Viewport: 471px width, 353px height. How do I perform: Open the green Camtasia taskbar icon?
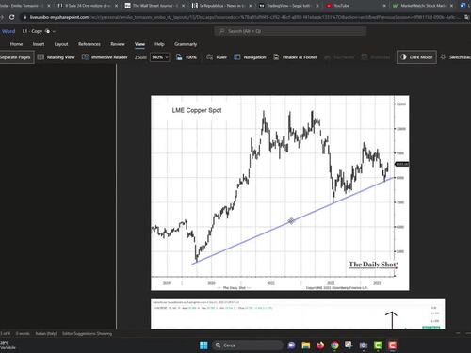(x=378, y=345)
